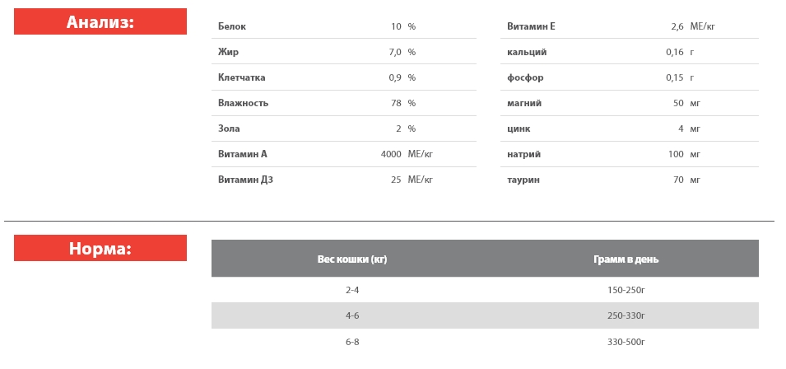
Task: Click the Витамин Е label
Action: (x=531, y=26)
